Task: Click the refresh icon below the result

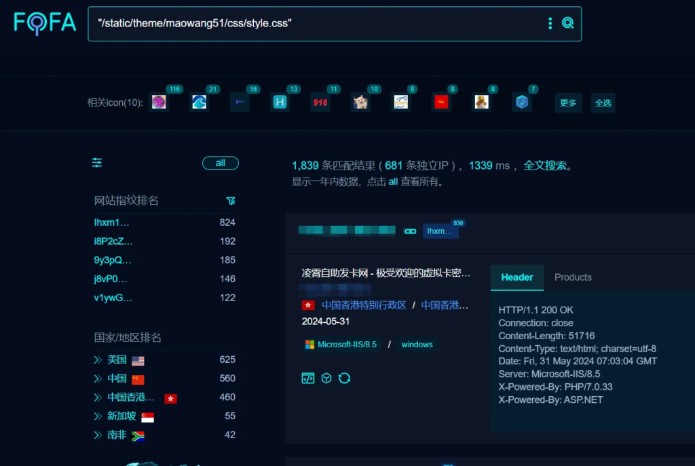Action: 345,378
